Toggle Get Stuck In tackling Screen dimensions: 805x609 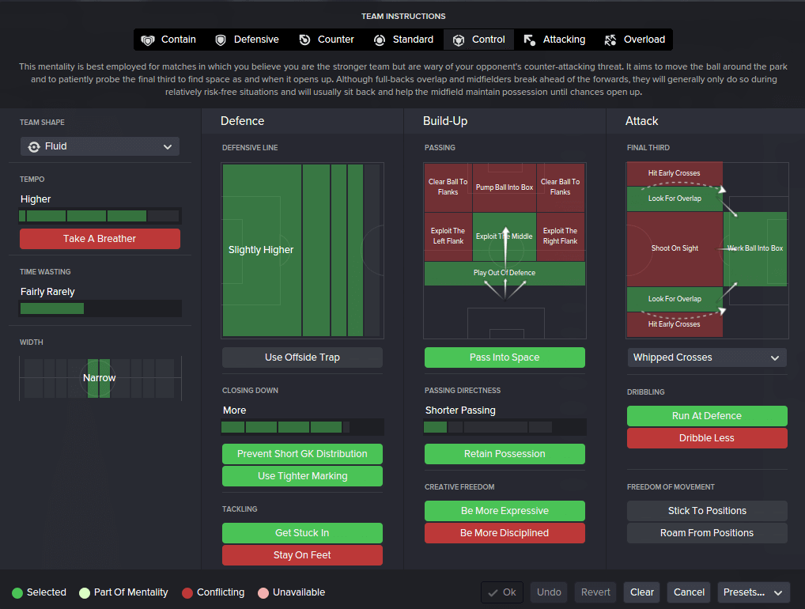(x=302, y=533)
